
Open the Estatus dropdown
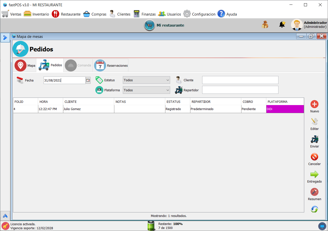(x=146, y=80)
